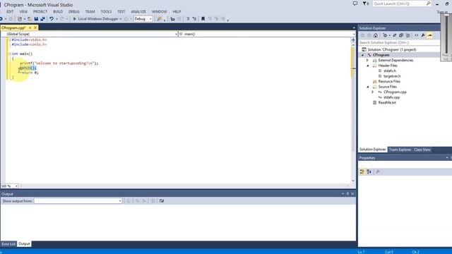The height and width of the screenshot is (254, 452).
Task: Open the debugger target dropdown arrow
Action: click(121, 19)
